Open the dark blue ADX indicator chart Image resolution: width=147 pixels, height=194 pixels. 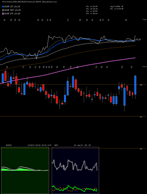75,170
